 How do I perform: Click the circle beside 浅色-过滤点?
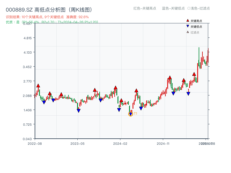[189, 8]
